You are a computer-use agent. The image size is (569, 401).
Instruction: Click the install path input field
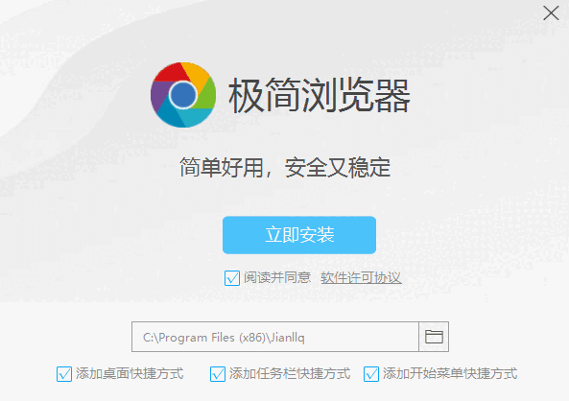coord(275,337)
